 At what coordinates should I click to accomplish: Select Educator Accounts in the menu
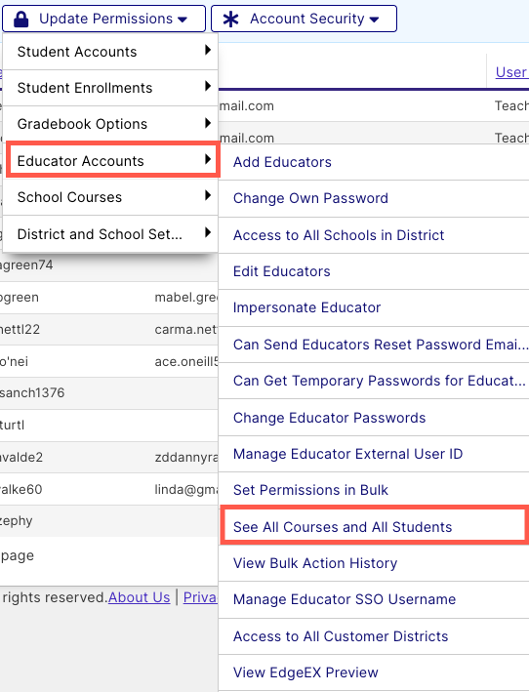(x=112, y=161)
